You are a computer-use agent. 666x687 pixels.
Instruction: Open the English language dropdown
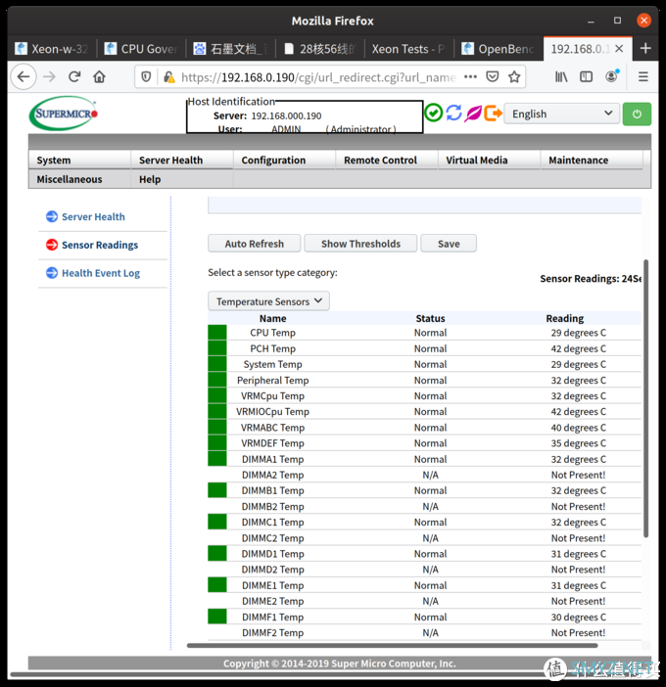[x=561, y=114]
